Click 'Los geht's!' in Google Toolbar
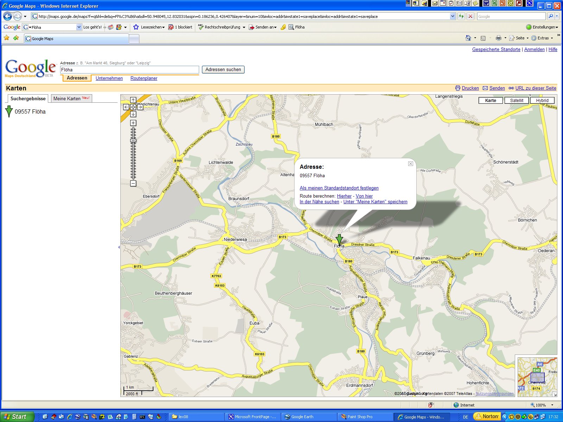This screenshot has width=563, height=422. (92, 27)
